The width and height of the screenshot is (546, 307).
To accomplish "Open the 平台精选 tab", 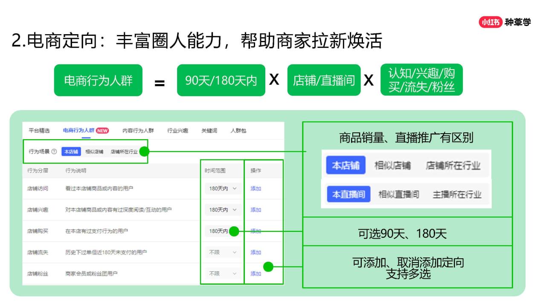I will (39, 131).
